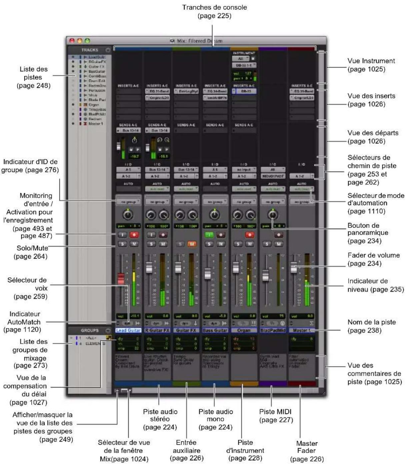Select Redrum in the Tracks list
This screenshot has height=466, width=406.
click(95, 119)
